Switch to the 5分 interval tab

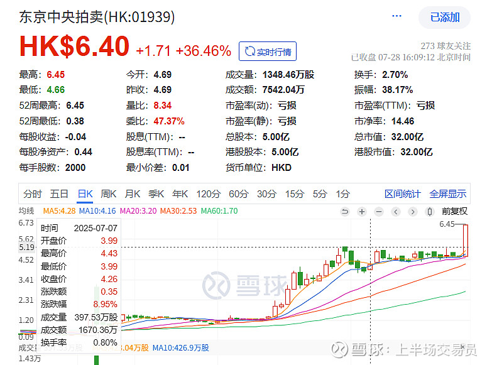tap(320, 194)
